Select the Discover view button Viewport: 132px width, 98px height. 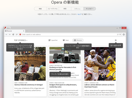78,40
